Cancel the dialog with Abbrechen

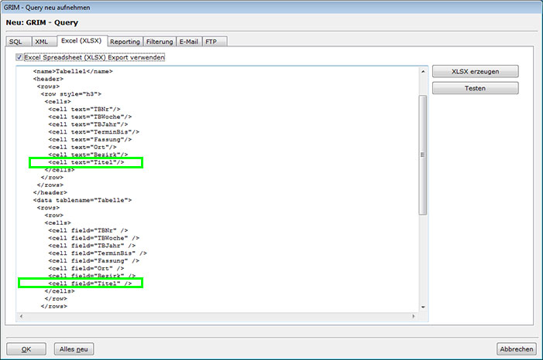(x=517, y=349)
